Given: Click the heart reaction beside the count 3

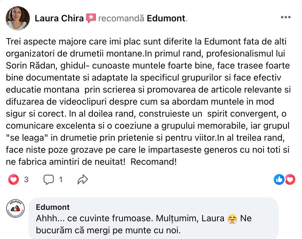Looking at the screenshot, I should tap(13, 180).
